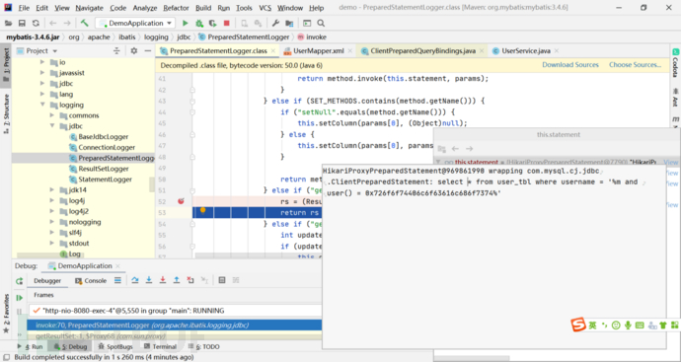Run DemoApplication with the green play icon
This screenshot has width=681, height=362.
[x=185, y=23]
